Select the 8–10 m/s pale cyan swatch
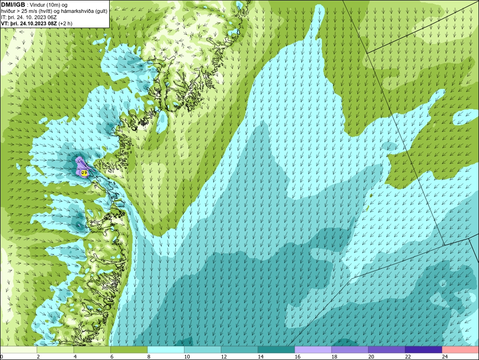Viewport: 479px width, 360px height. [x=166, y=349]
